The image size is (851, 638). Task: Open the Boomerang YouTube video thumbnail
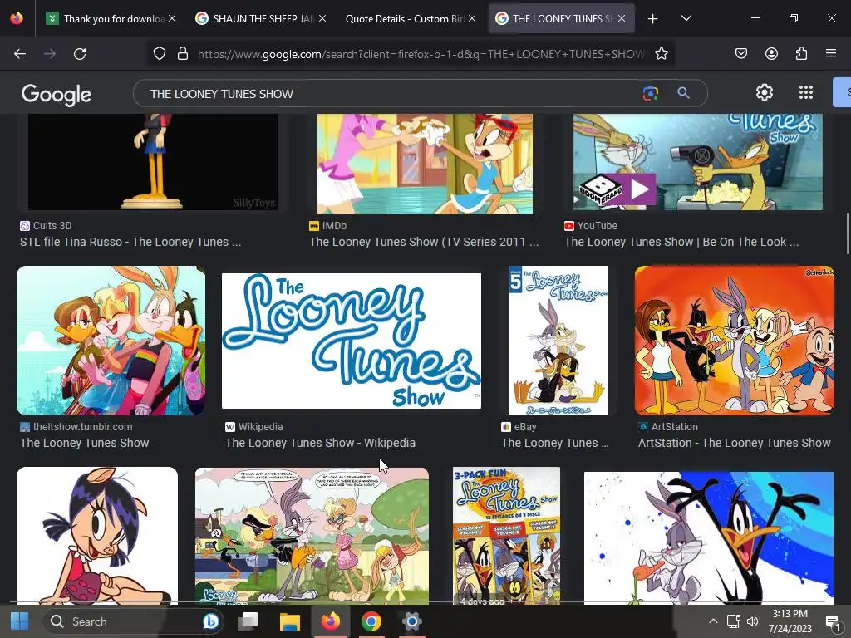coord(698,162)
